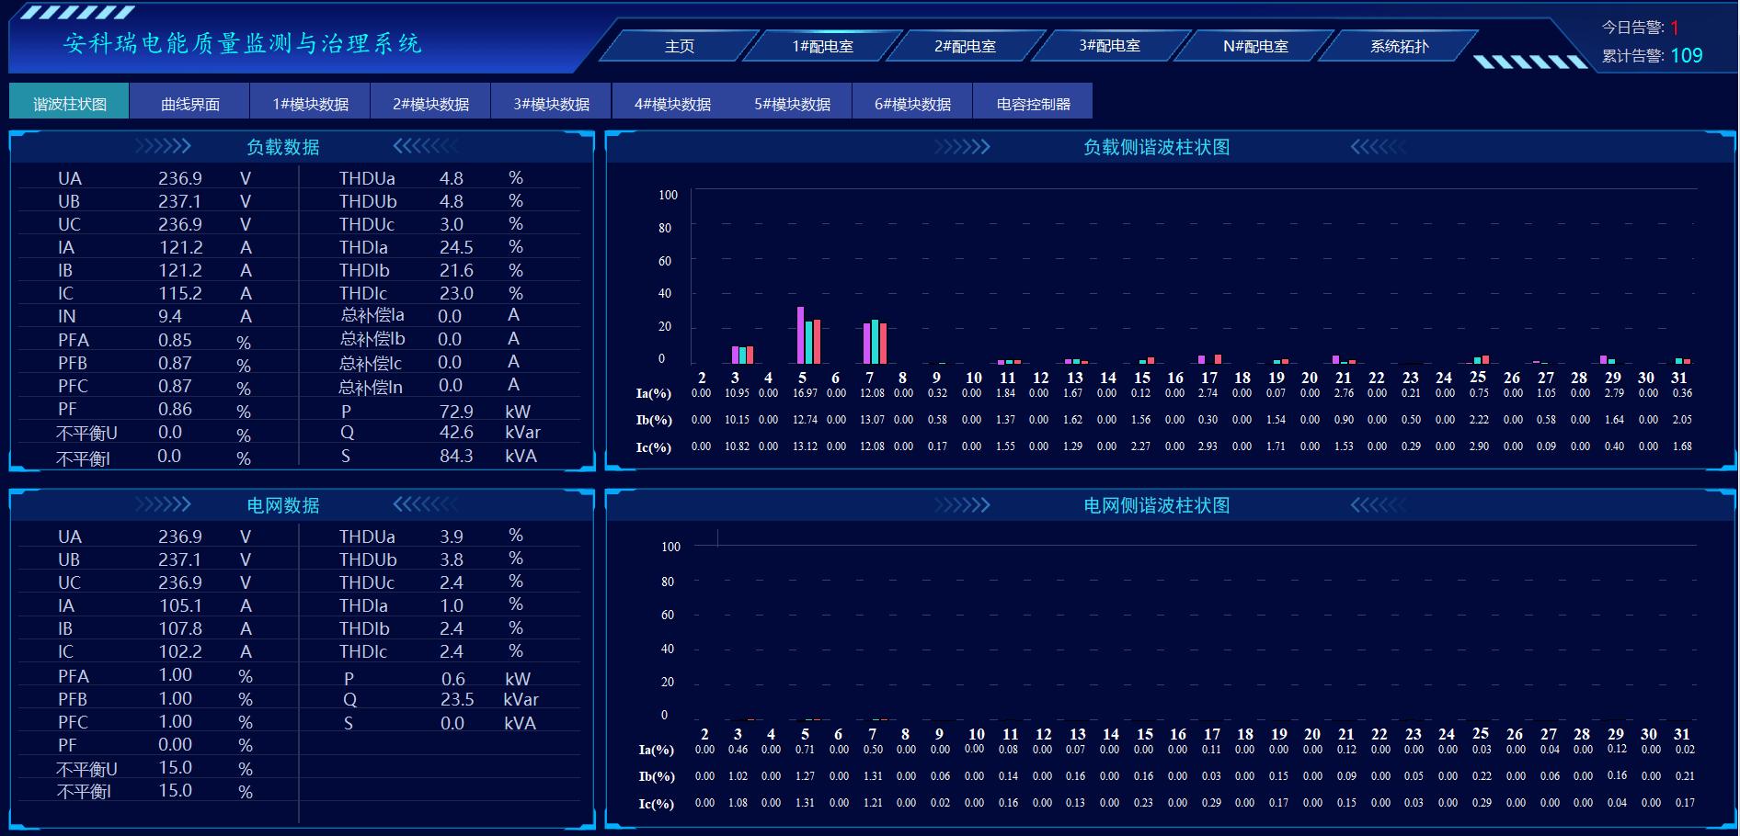The image size is (1740, 836).
Task: Click today's alarm count next to 今日告警
Action: coord(1675,28)
